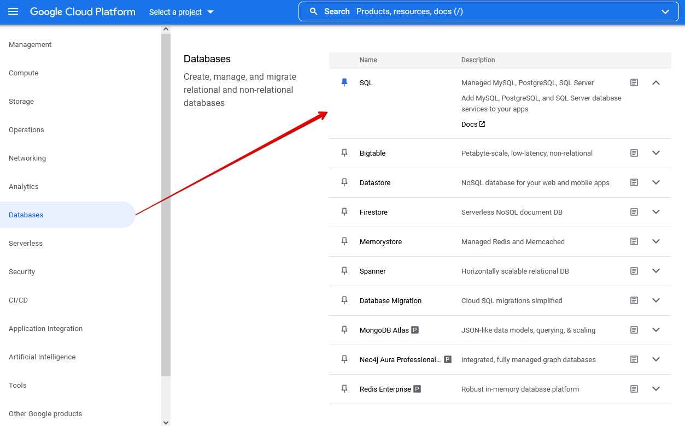The width and height of the screenshot is (685, 426).
Task: Pin MongoDB Atlas to the menu
Action: [344, 330]
